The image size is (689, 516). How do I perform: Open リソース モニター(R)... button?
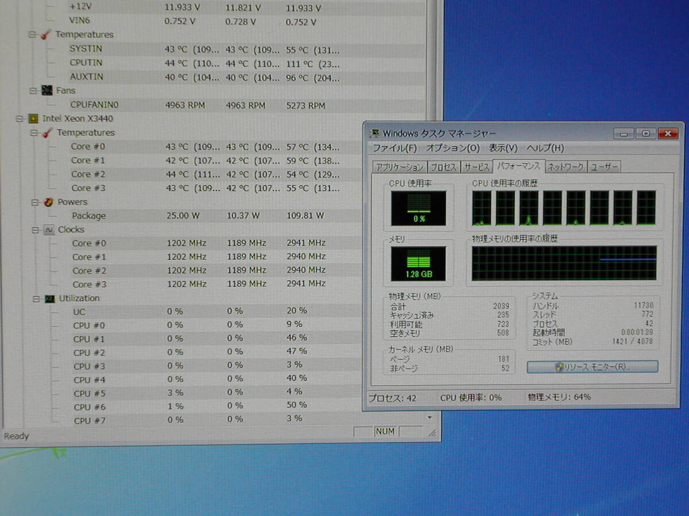(593, 367)
